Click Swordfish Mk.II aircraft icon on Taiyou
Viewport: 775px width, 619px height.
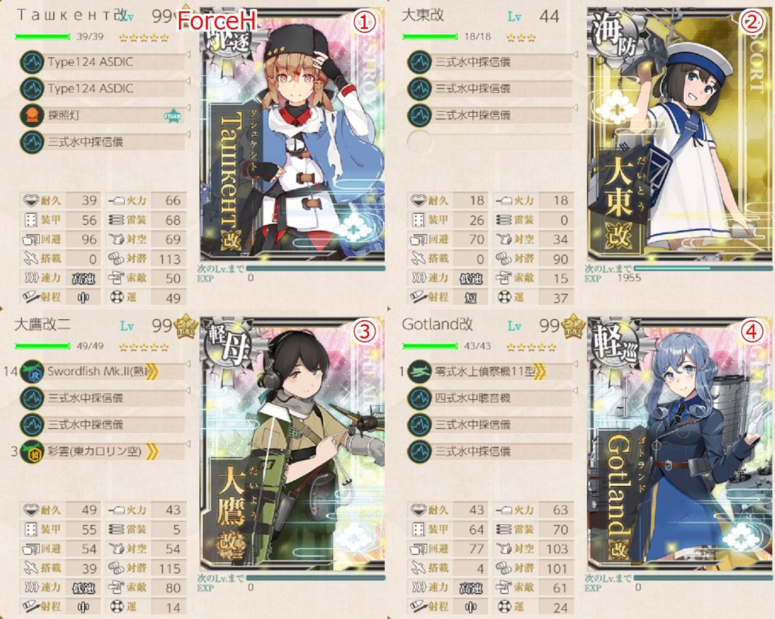coord(31,371)
